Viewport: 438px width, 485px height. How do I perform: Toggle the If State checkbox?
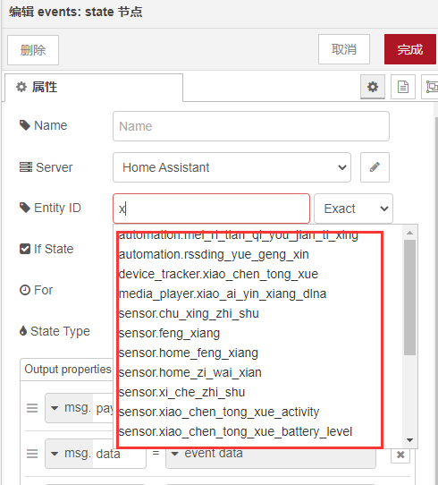pos(25,249)
